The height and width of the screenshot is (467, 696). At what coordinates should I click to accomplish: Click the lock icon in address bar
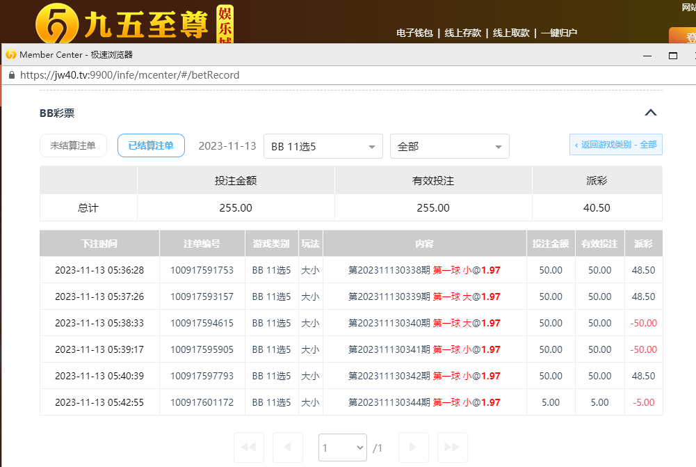(12, 75)
